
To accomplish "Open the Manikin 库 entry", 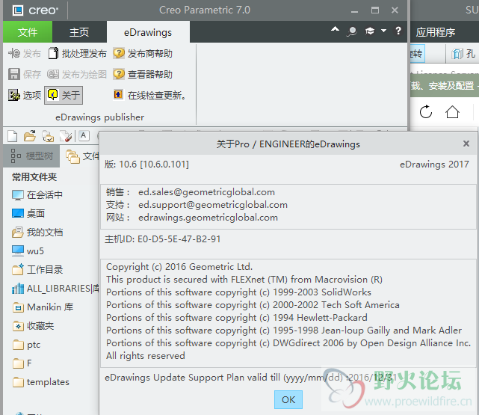I will coord(43,307).
